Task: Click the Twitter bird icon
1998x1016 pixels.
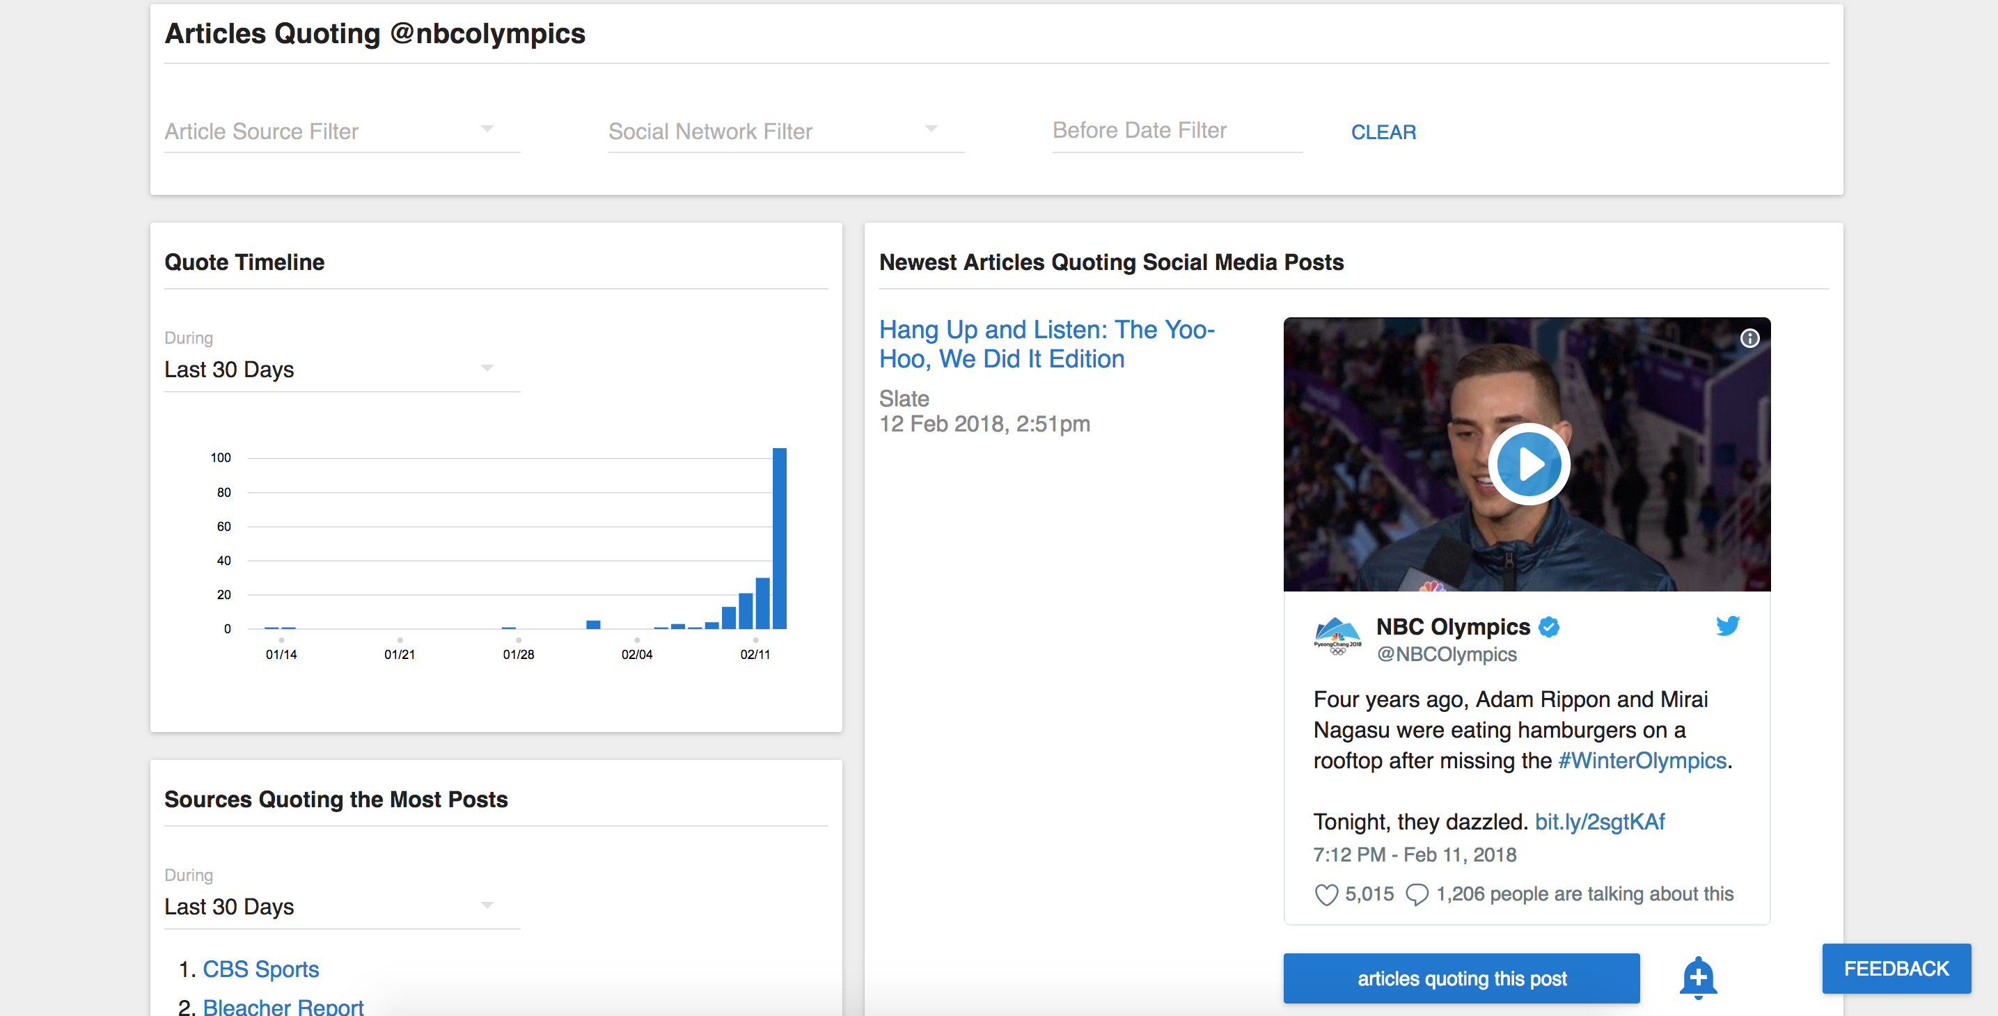Action: coord(1727,625)
